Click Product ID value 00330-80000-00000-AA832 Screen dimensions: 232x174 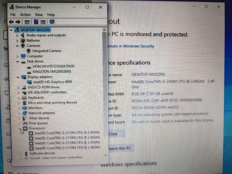pyautogui.click(x=155, y=107)
